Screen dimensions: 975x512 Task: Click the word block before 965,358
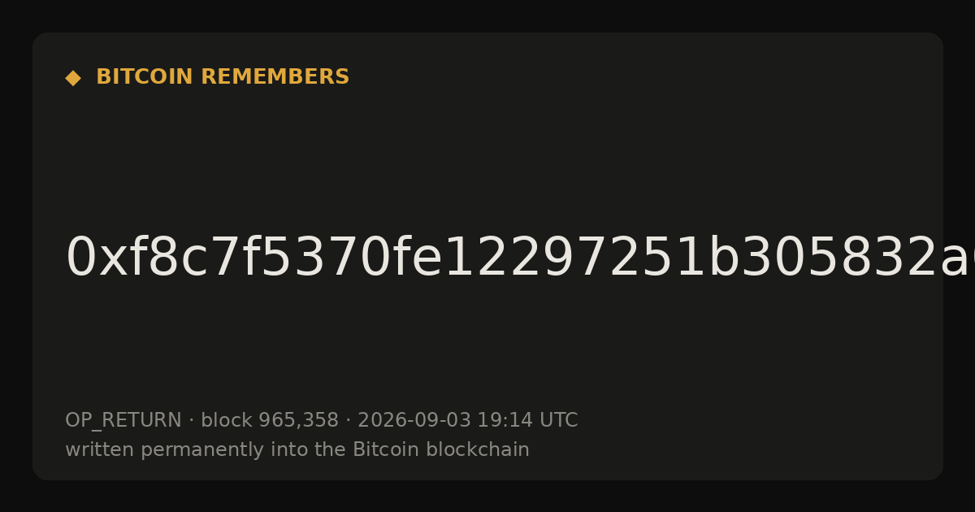point(227,420)
